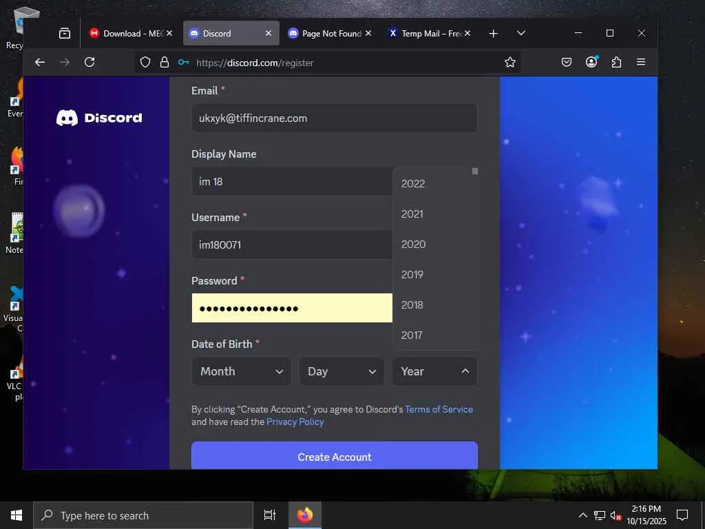Select the Visual Studio Code desktop shortcut

click(14, 308)
